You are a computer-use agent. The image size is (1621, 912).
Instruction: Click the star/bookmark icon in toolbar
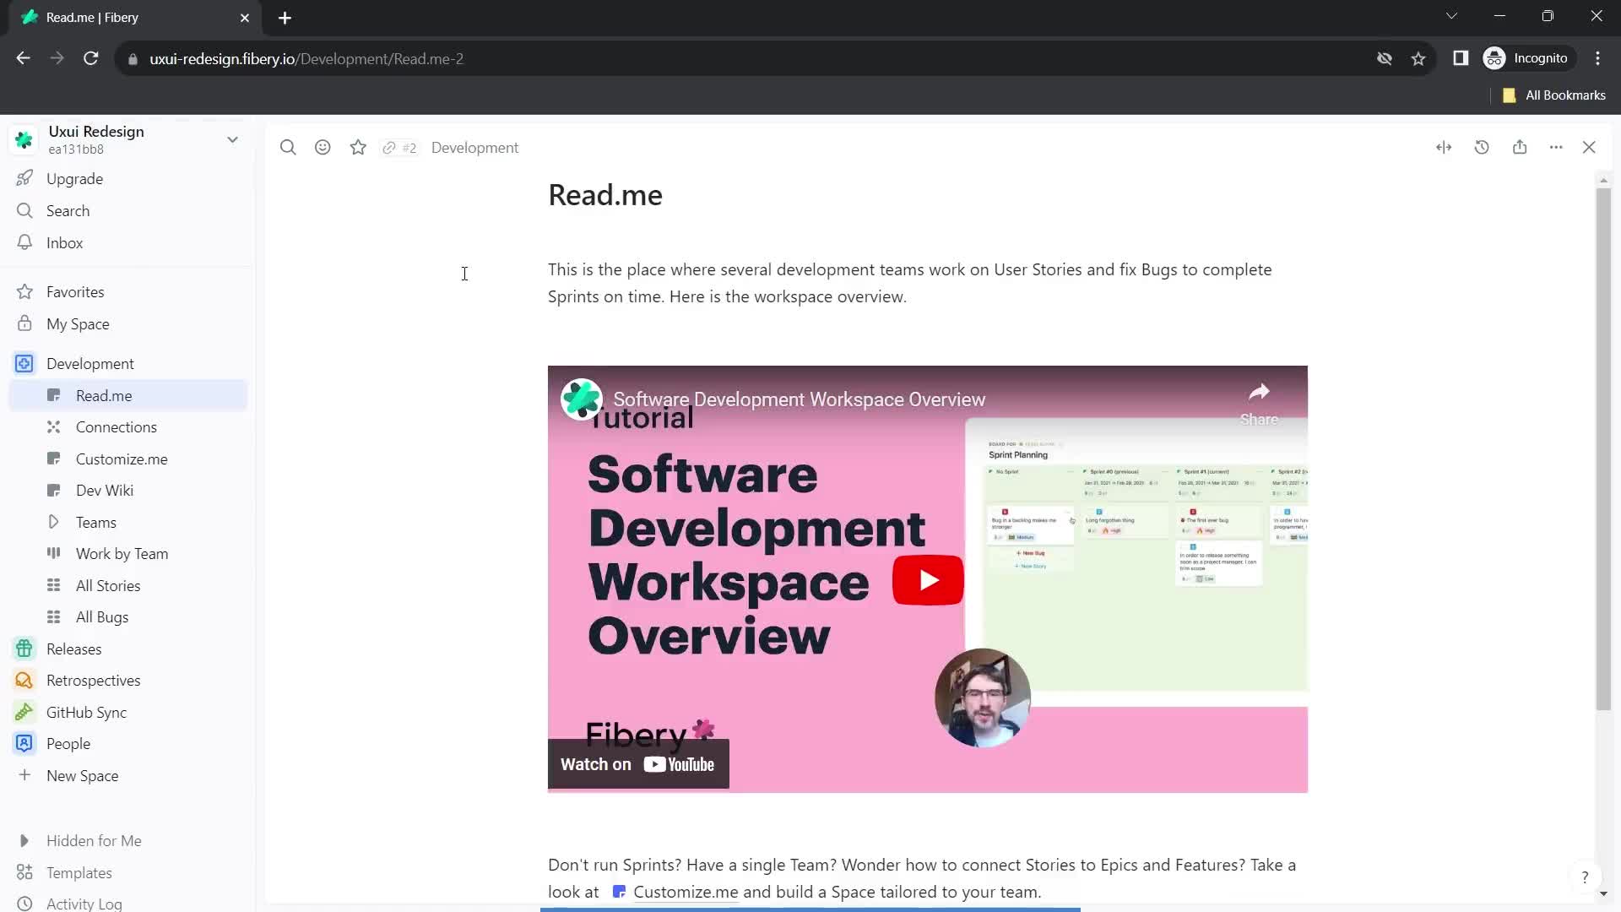(359, 146)
